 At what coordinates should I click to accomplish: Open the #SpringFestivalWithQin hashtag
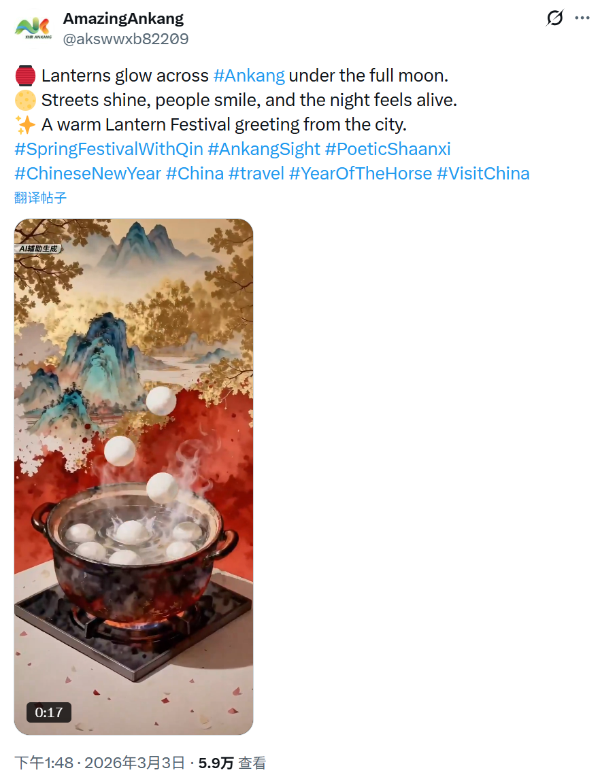pos(108,149)
